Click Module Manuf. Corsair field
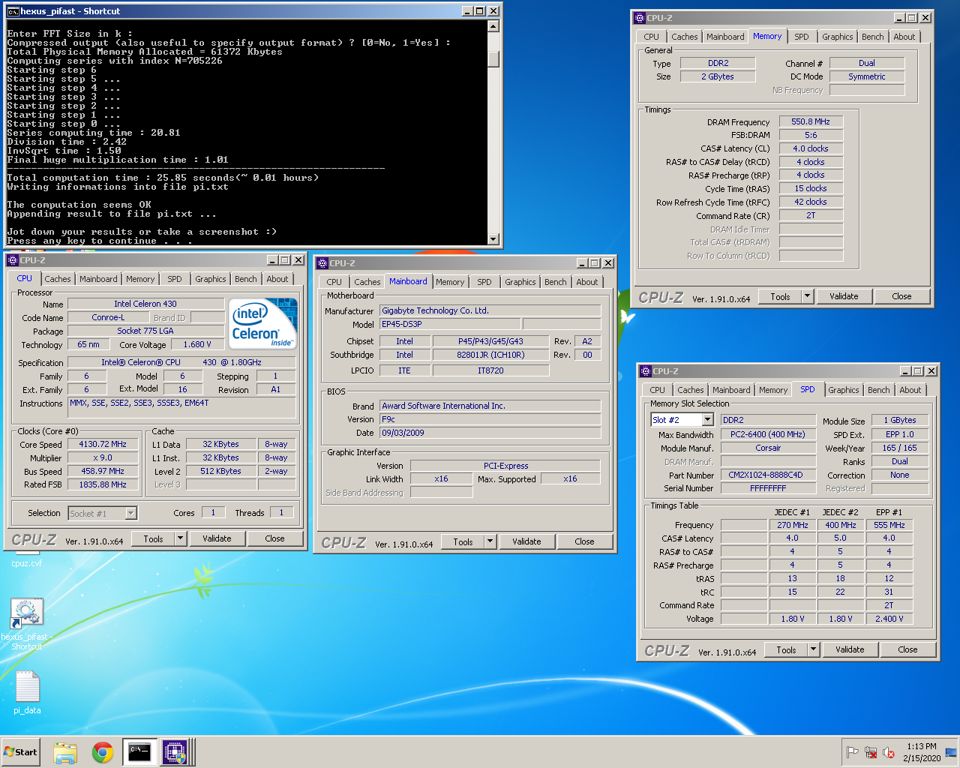Screen dimensions: 960x768 [768, 448]
